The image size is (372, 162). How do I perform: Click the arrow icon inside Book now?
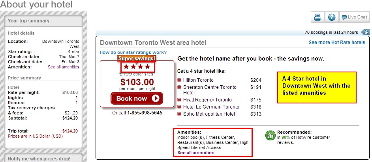[156, 98]
